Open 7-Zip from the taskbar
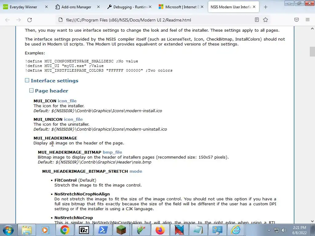This screenshot has width=315, height=236. 84,230
